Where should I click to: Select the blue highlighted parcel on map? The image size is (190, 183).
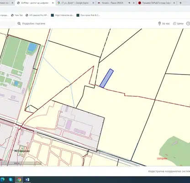106,78
